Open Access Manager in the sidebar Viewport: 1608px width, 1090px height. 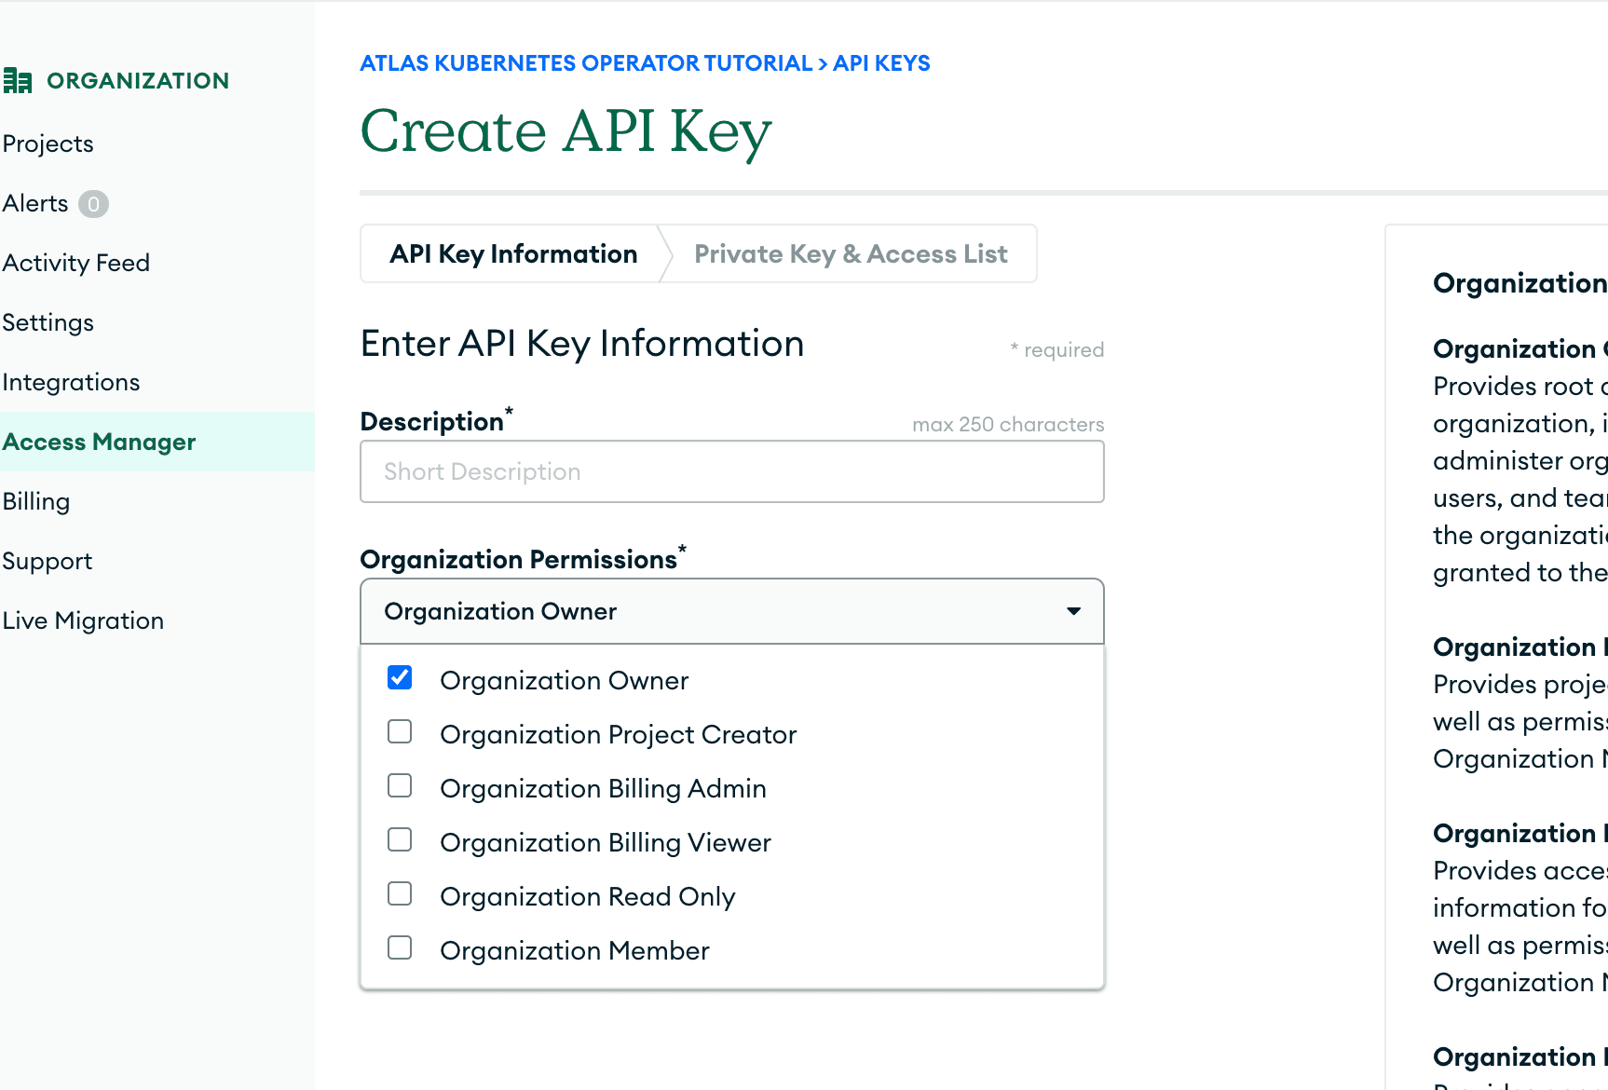pyautogui.click(x=100, y=442)
